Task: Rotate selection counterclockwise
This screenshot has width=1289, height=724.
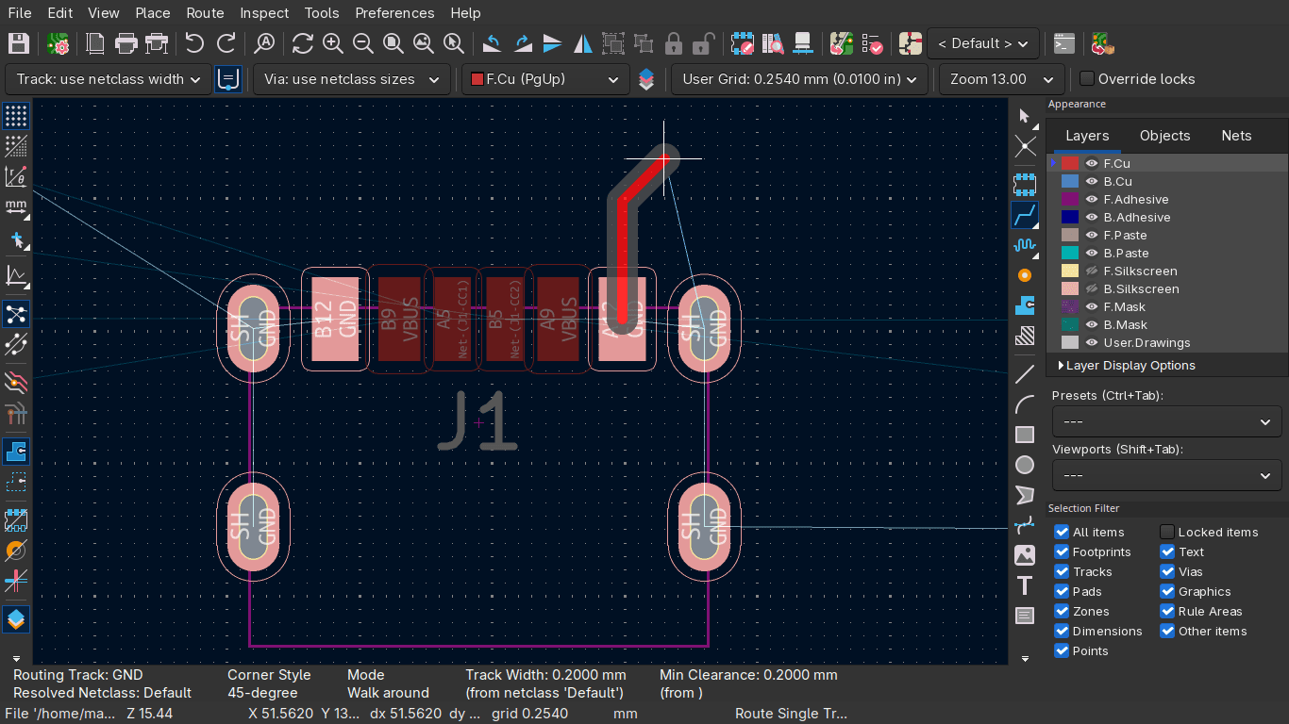Action: [492, 43]
